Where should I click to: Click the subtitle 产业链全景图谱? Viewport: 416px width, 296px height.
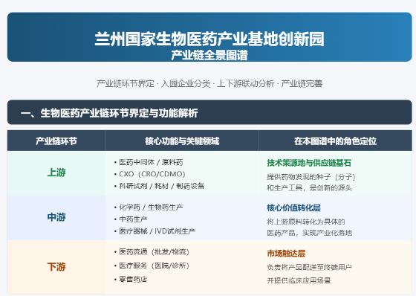(x=209, y=55)
